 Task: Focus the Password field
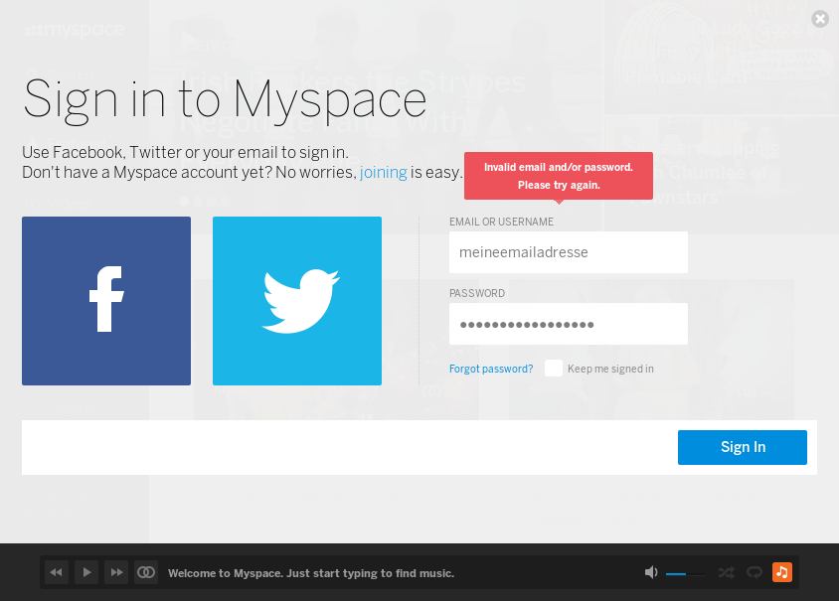tap(569, 324)
